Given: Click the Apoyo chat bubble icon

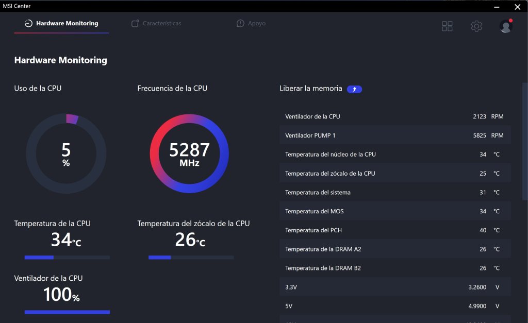Looking at the screenshot, I should click(240, 23).
